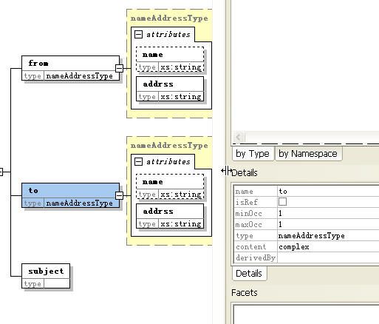Click the bottom nameAddressType group title
Image resolution: width=379 pixels, height=324 pixels.
tap(169, 146)
